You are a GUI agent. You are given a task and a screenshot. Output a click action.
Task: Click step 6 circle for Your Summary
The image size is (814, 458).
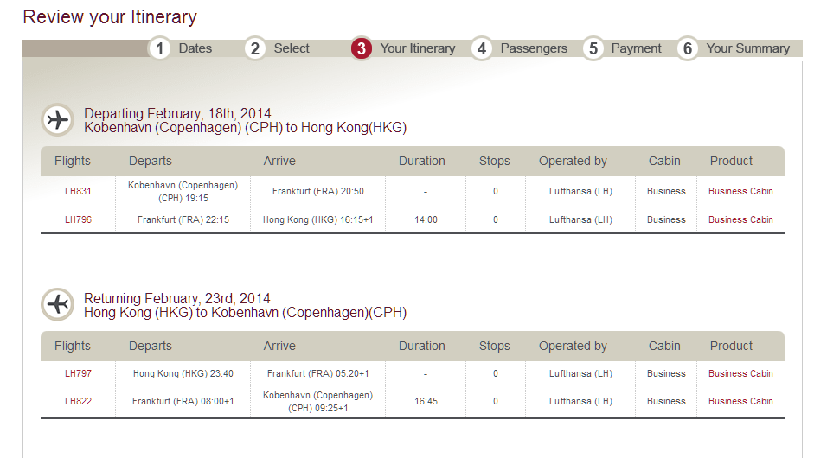pos(688,48)
